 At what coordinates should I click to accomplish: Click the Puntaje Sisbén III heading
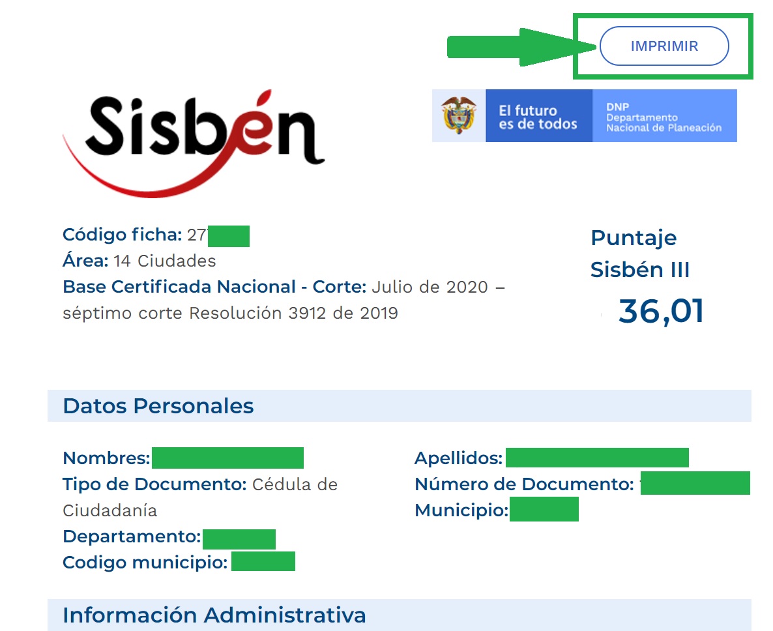(x=639, y=254)
